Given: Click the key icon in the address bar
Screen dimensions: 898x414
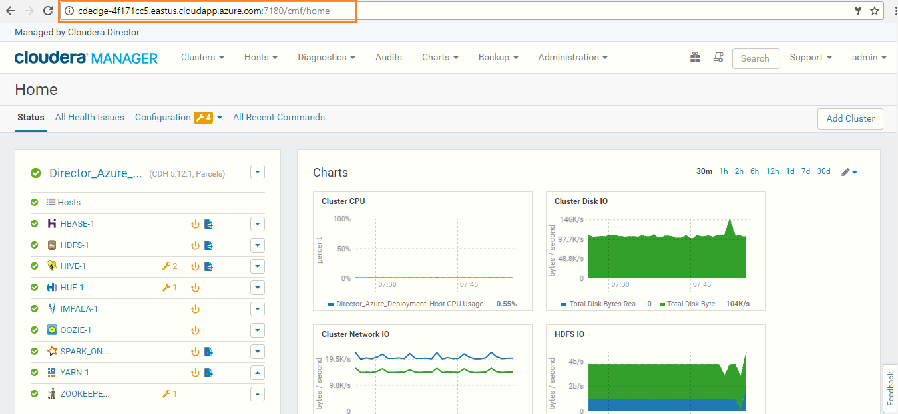Looking at the screenshot, I should 858,11.
